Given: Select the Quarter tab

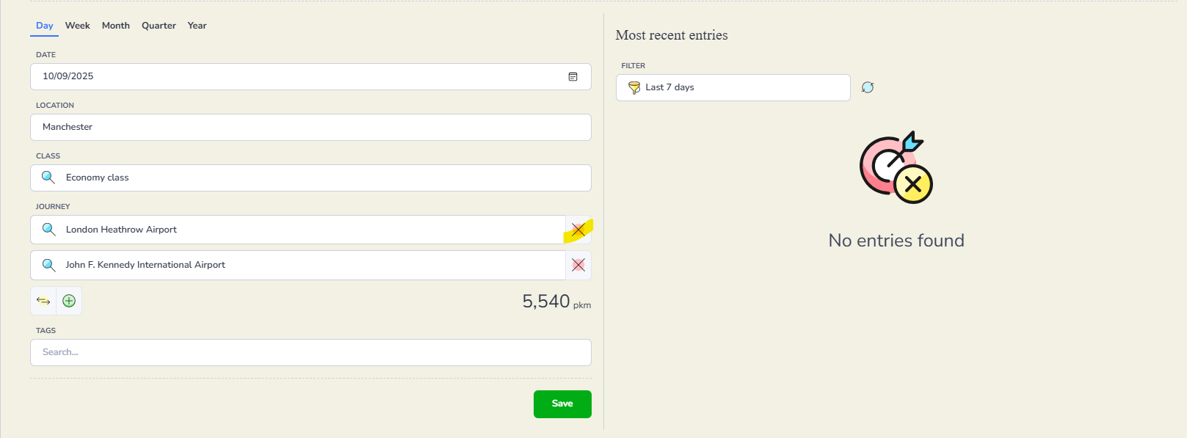Looking at the screenshot, I should [x=159, y=26].
